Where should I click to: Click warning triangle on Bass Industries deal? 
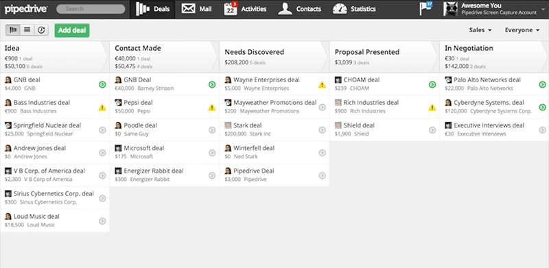coord(102,107)
